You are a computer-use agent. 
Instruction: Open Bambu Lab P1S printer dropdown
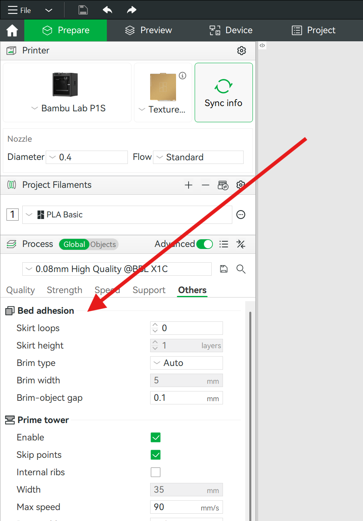click(68, 108)
